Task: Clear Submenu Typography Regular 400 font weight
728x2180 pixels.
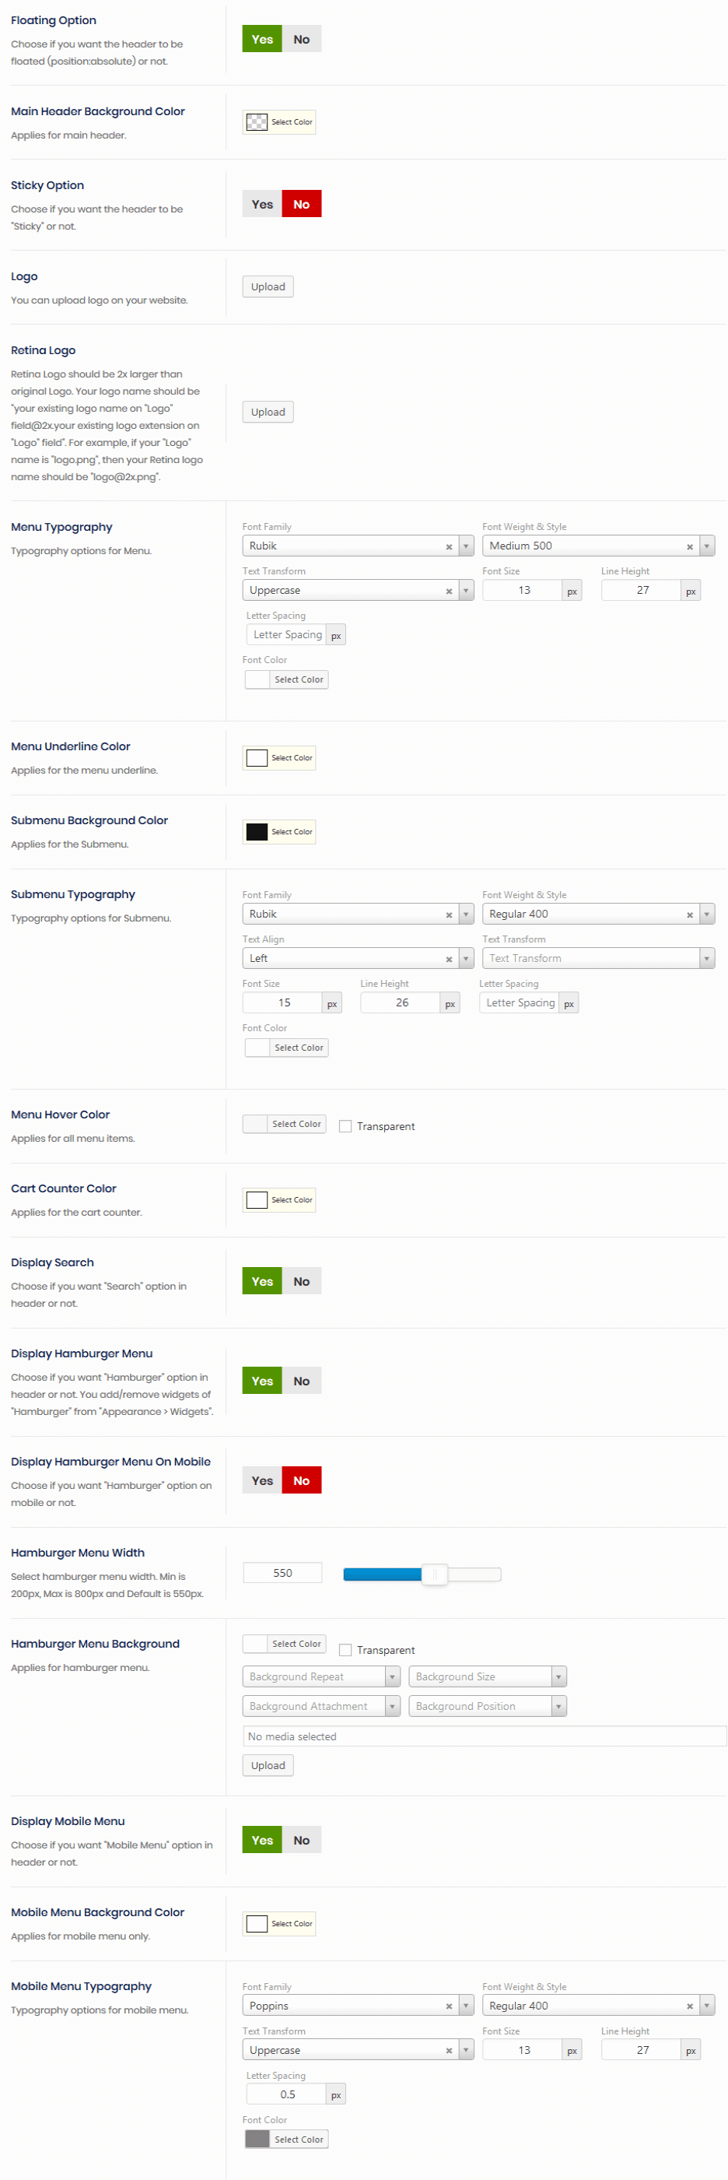Action: click(x=689, y=914)
